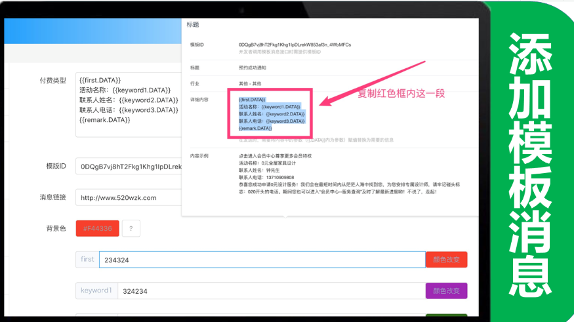The height and width of the screenshot is (322, 574).
Task: Click the 预约成功通知 title value in popup
Action: (x=253, y=68)
